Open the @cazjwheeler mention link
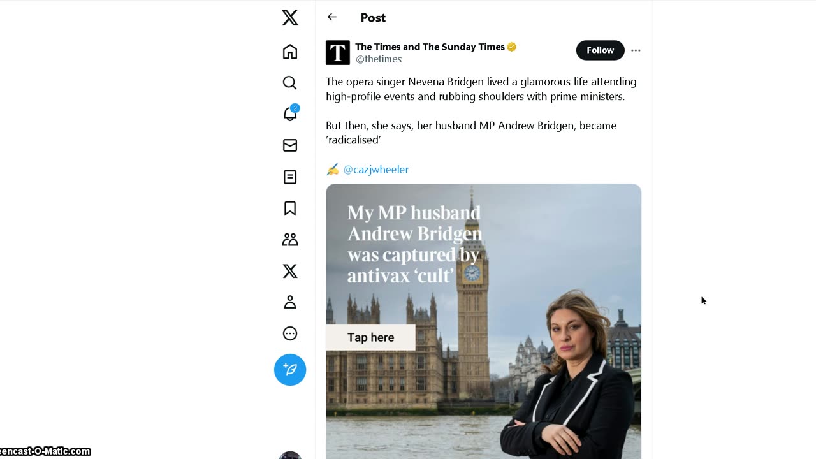This screenshot has width=816, height=459. [375, 170]
